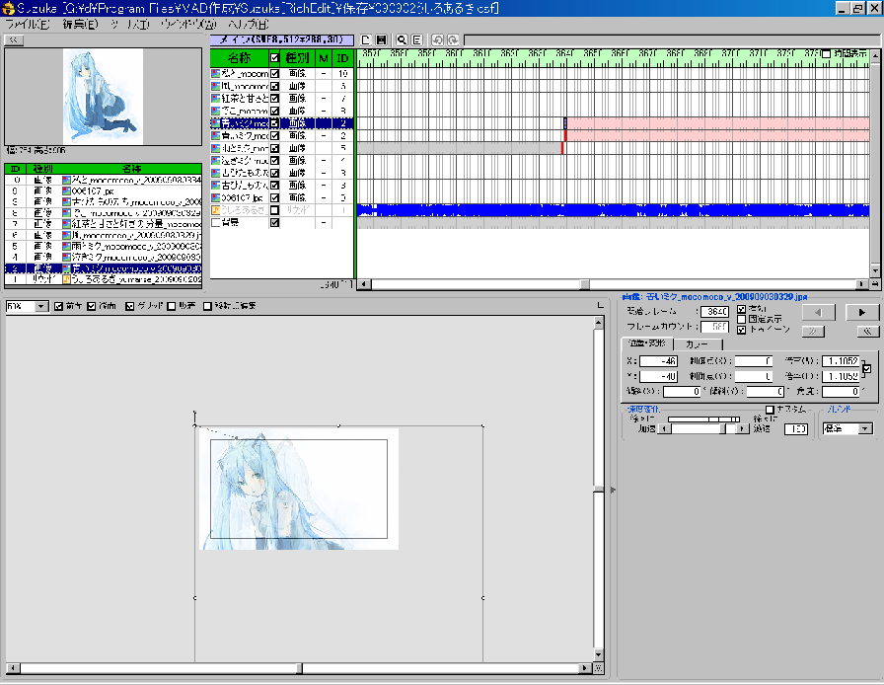Toggle the グリッド checkbox above the canvas
This screenshot has width=884, height=685.
pyautogui.click(x=129, y=306)
